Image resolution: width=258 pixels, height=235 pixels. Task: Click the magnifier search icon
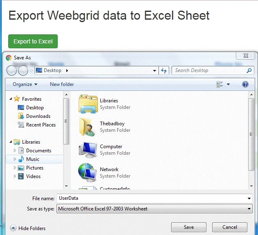[x=249, y=70]
